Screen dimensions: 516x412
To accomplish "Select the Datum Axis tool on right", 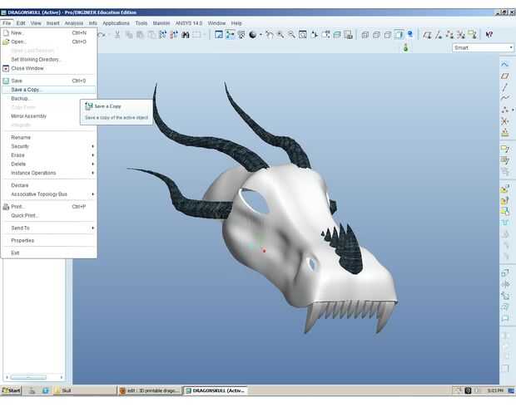I will (x=505, y=87).
